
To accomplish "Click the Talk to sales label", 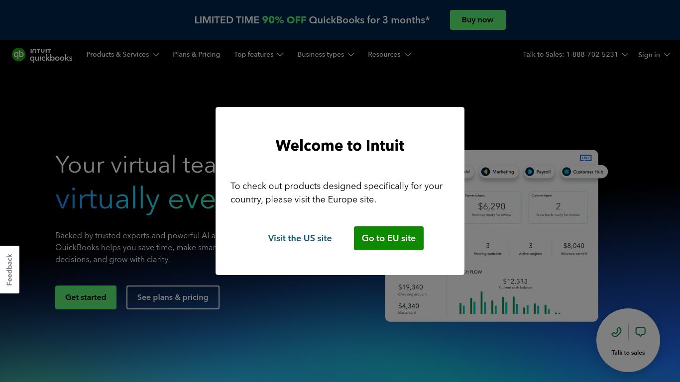I will pos(628,353).
